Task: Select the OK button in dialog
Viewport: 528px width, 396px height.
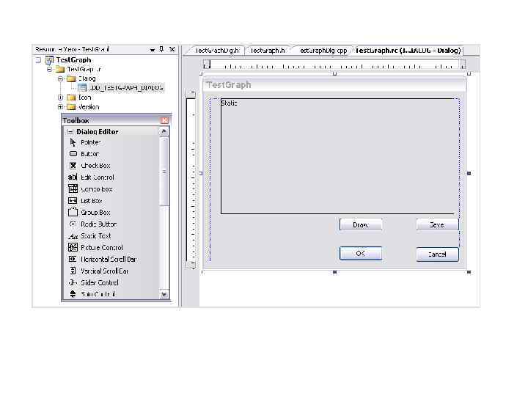Action: pyautogui.click(x=361, y=254)
